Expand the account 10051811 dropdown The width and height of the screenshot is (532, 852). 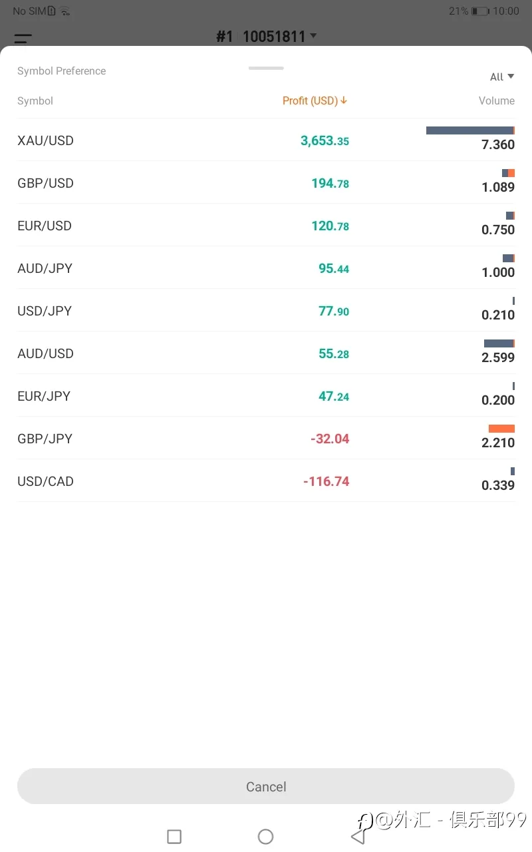pos(314,35)
